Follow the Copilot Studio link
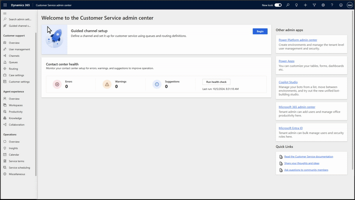This screenshot has width=355, height=200. pos(288,82)
